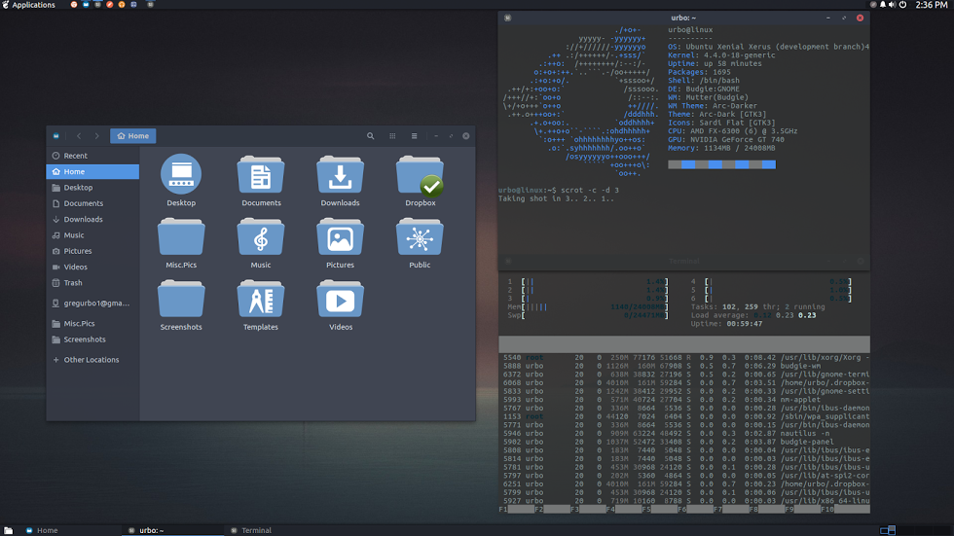Click the clock showing 2:36 PM

point(932,5)
